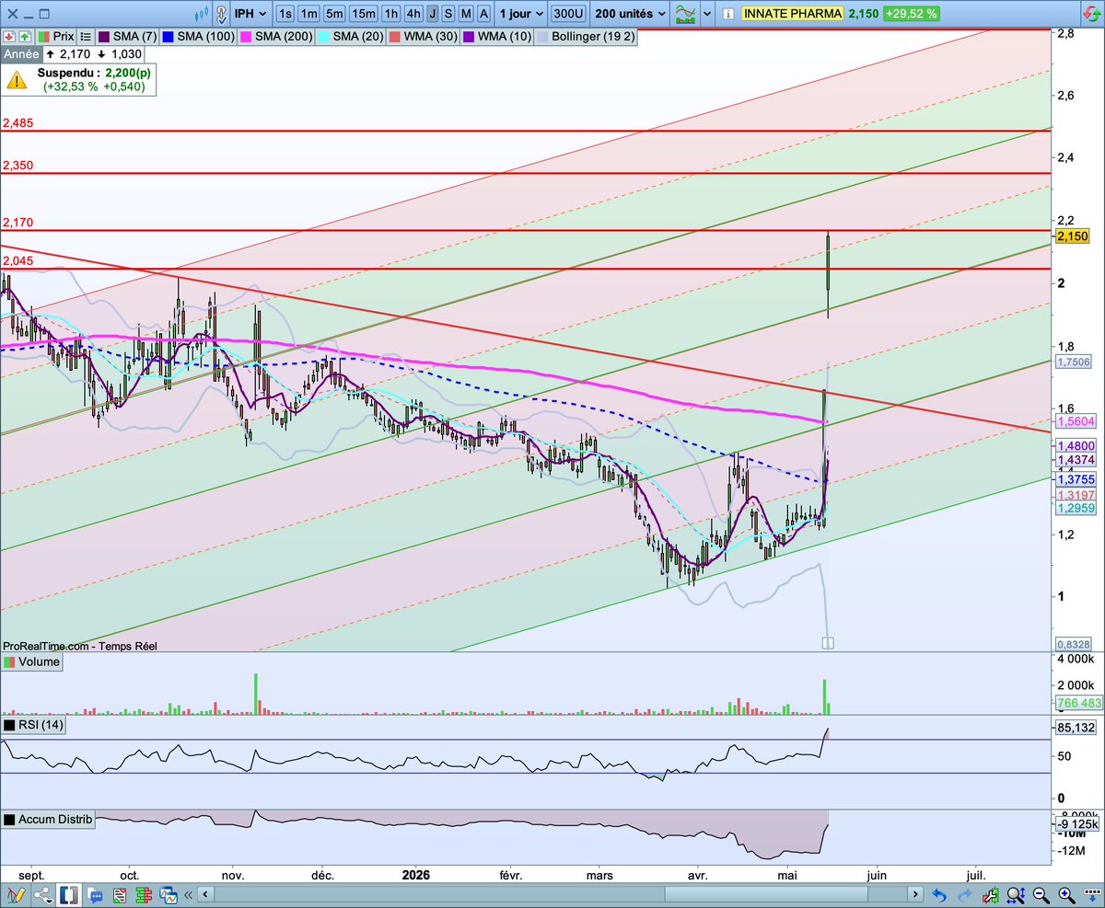Click the share icon in bottom toolbar
Screen dimensions: 1105x908
click(x=43, y=895)
